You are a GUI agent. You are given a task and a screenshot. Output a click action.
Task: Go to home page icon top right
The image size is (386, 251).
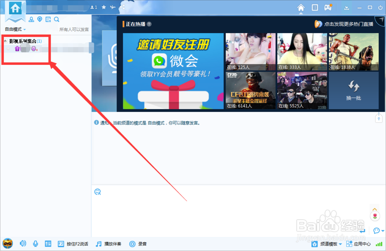[301, 8]
